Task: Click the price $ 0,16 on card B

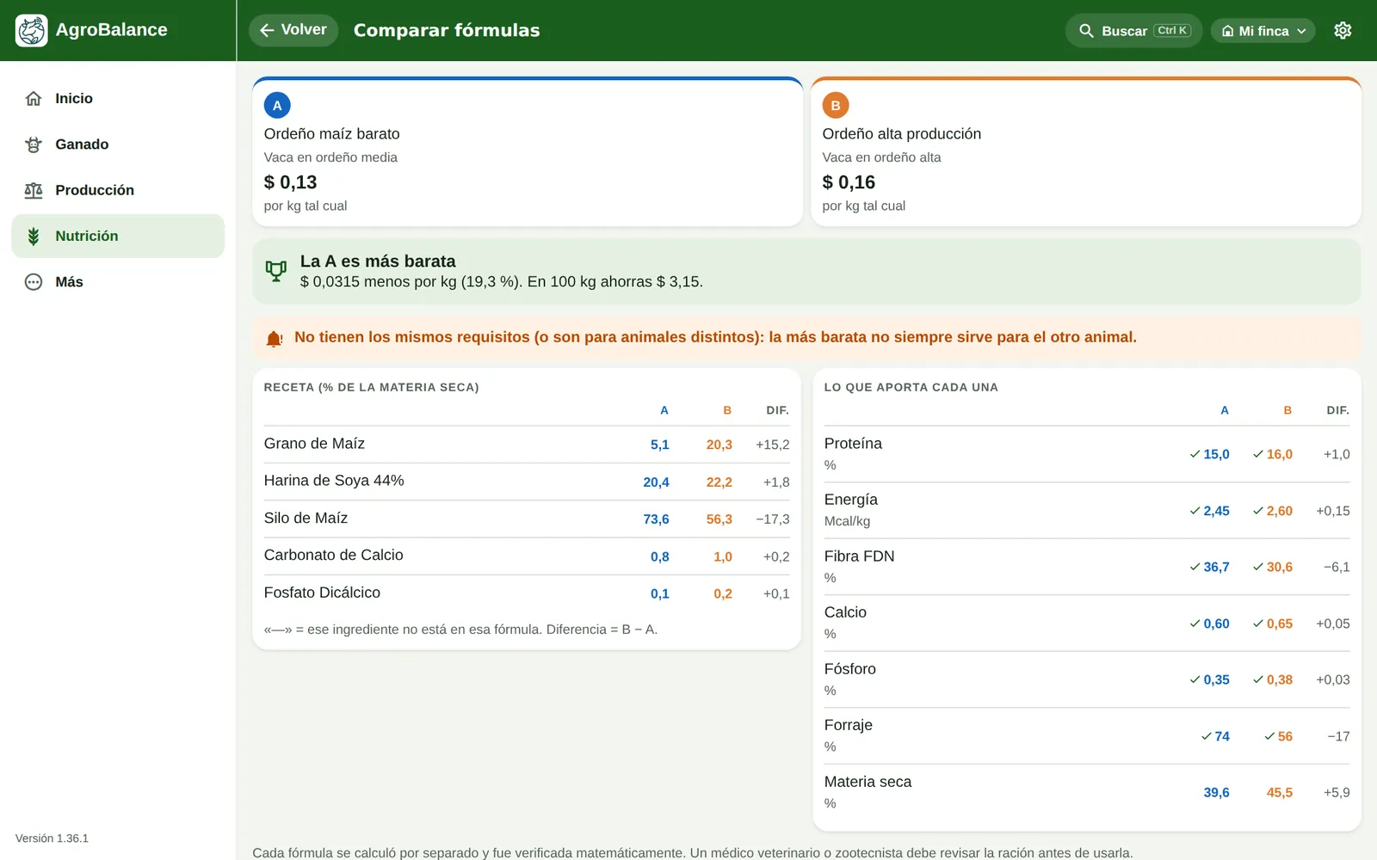Action: 849,182
